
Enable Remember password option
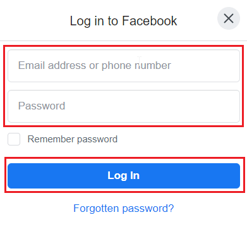14,139
